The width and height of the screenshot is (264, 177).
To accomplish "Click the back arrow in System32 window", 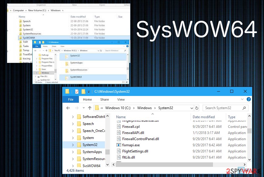I will [68, 108].
